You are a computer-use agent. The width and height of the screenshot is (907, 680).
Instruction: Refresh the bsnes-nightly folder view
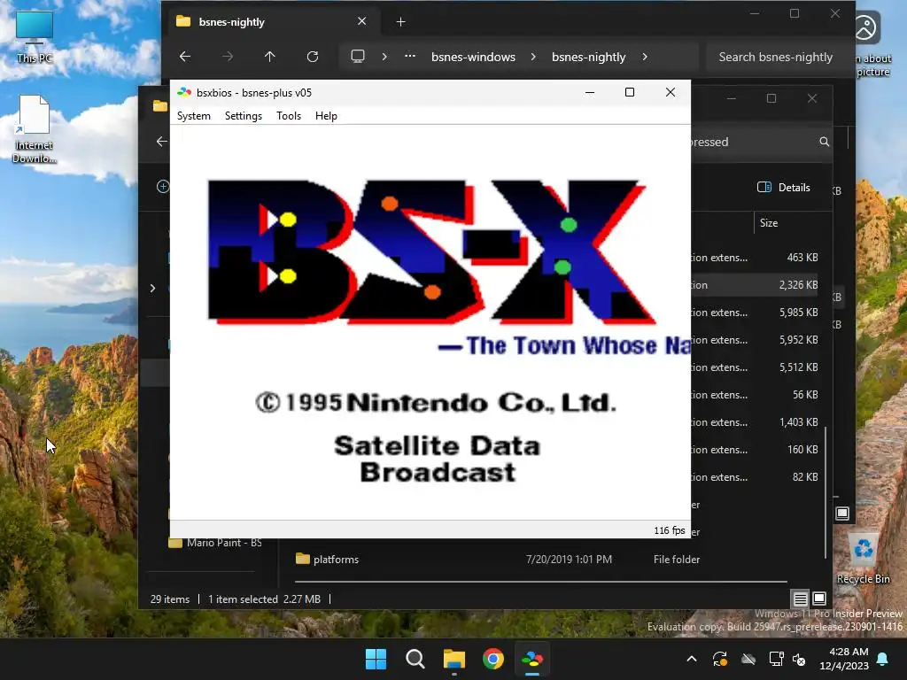[313, 57]
